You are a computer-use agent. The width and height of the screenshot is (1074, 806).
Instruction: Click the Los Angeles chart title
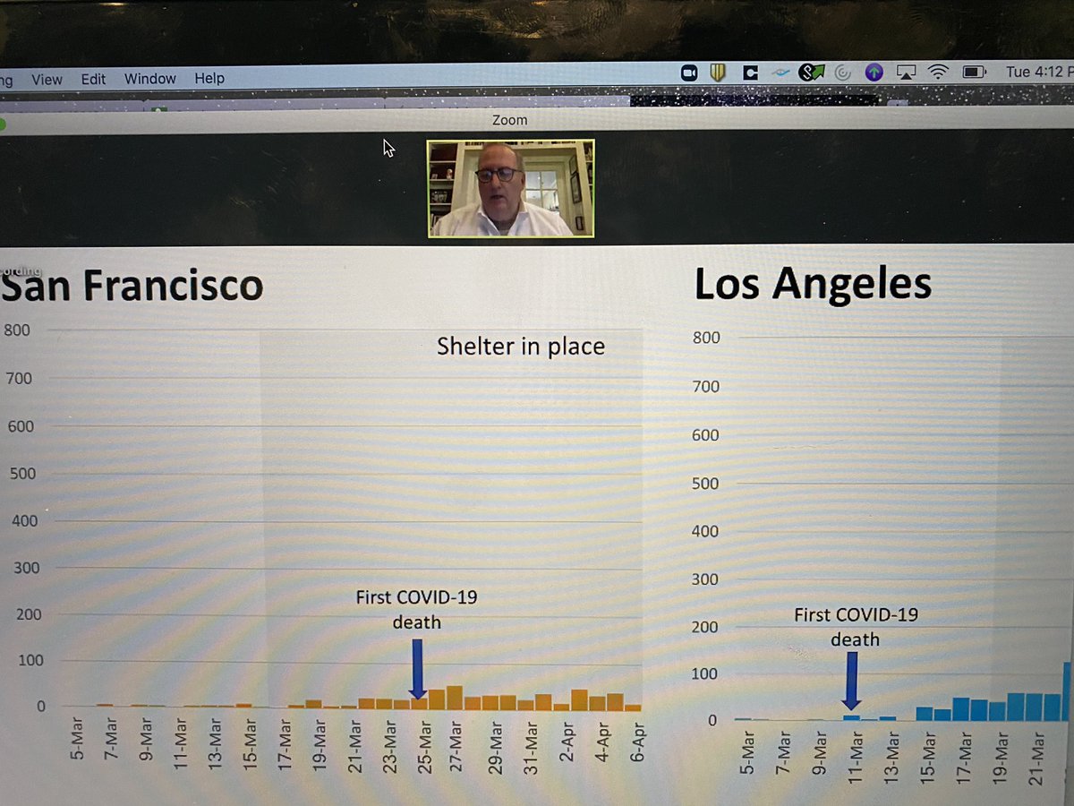(x=813, y=285)
